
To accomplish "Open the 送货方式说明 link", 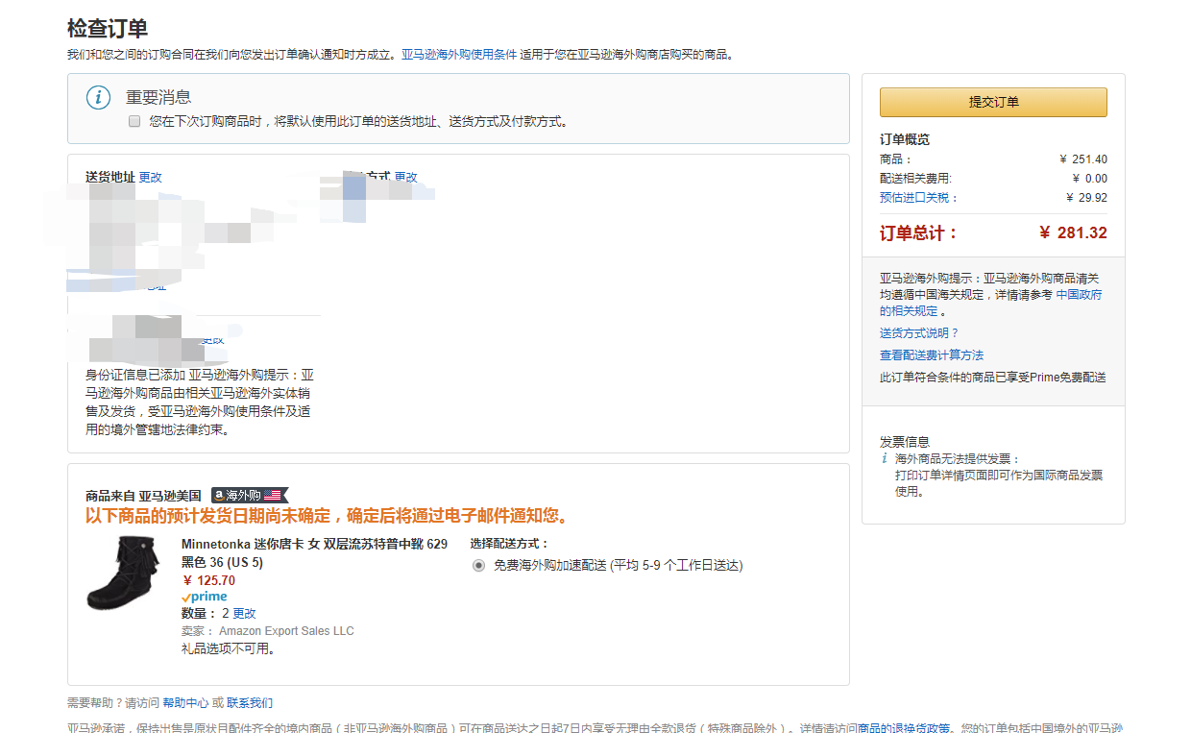I will click(x=919, y=333).
